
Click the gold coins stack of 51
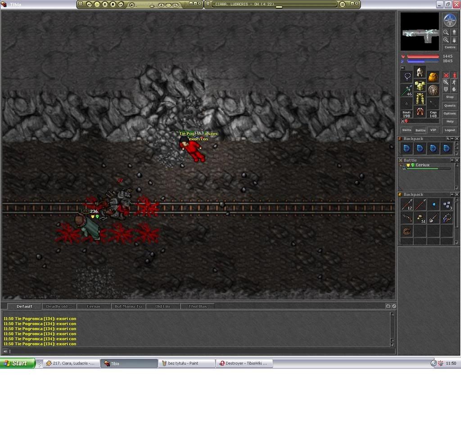pyautogui.click(x=420, y=218)
